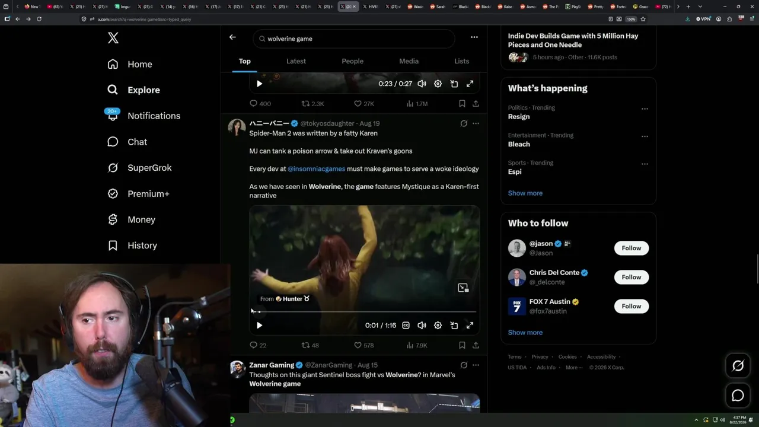
Task: Share the post with 27K likes
Action: (x=476, y=103)
